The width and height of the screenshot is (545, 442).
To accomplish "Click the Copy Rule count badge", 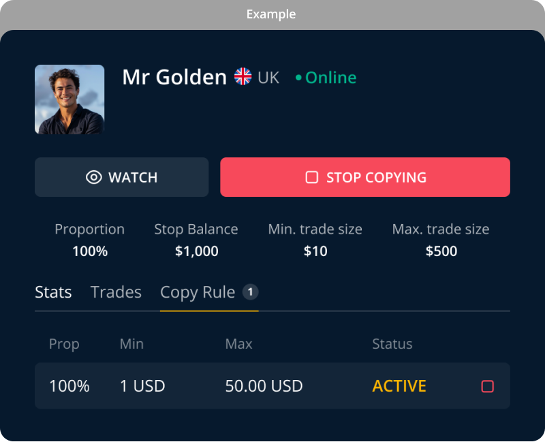I will pyautogui.click(x=250, y=292).
